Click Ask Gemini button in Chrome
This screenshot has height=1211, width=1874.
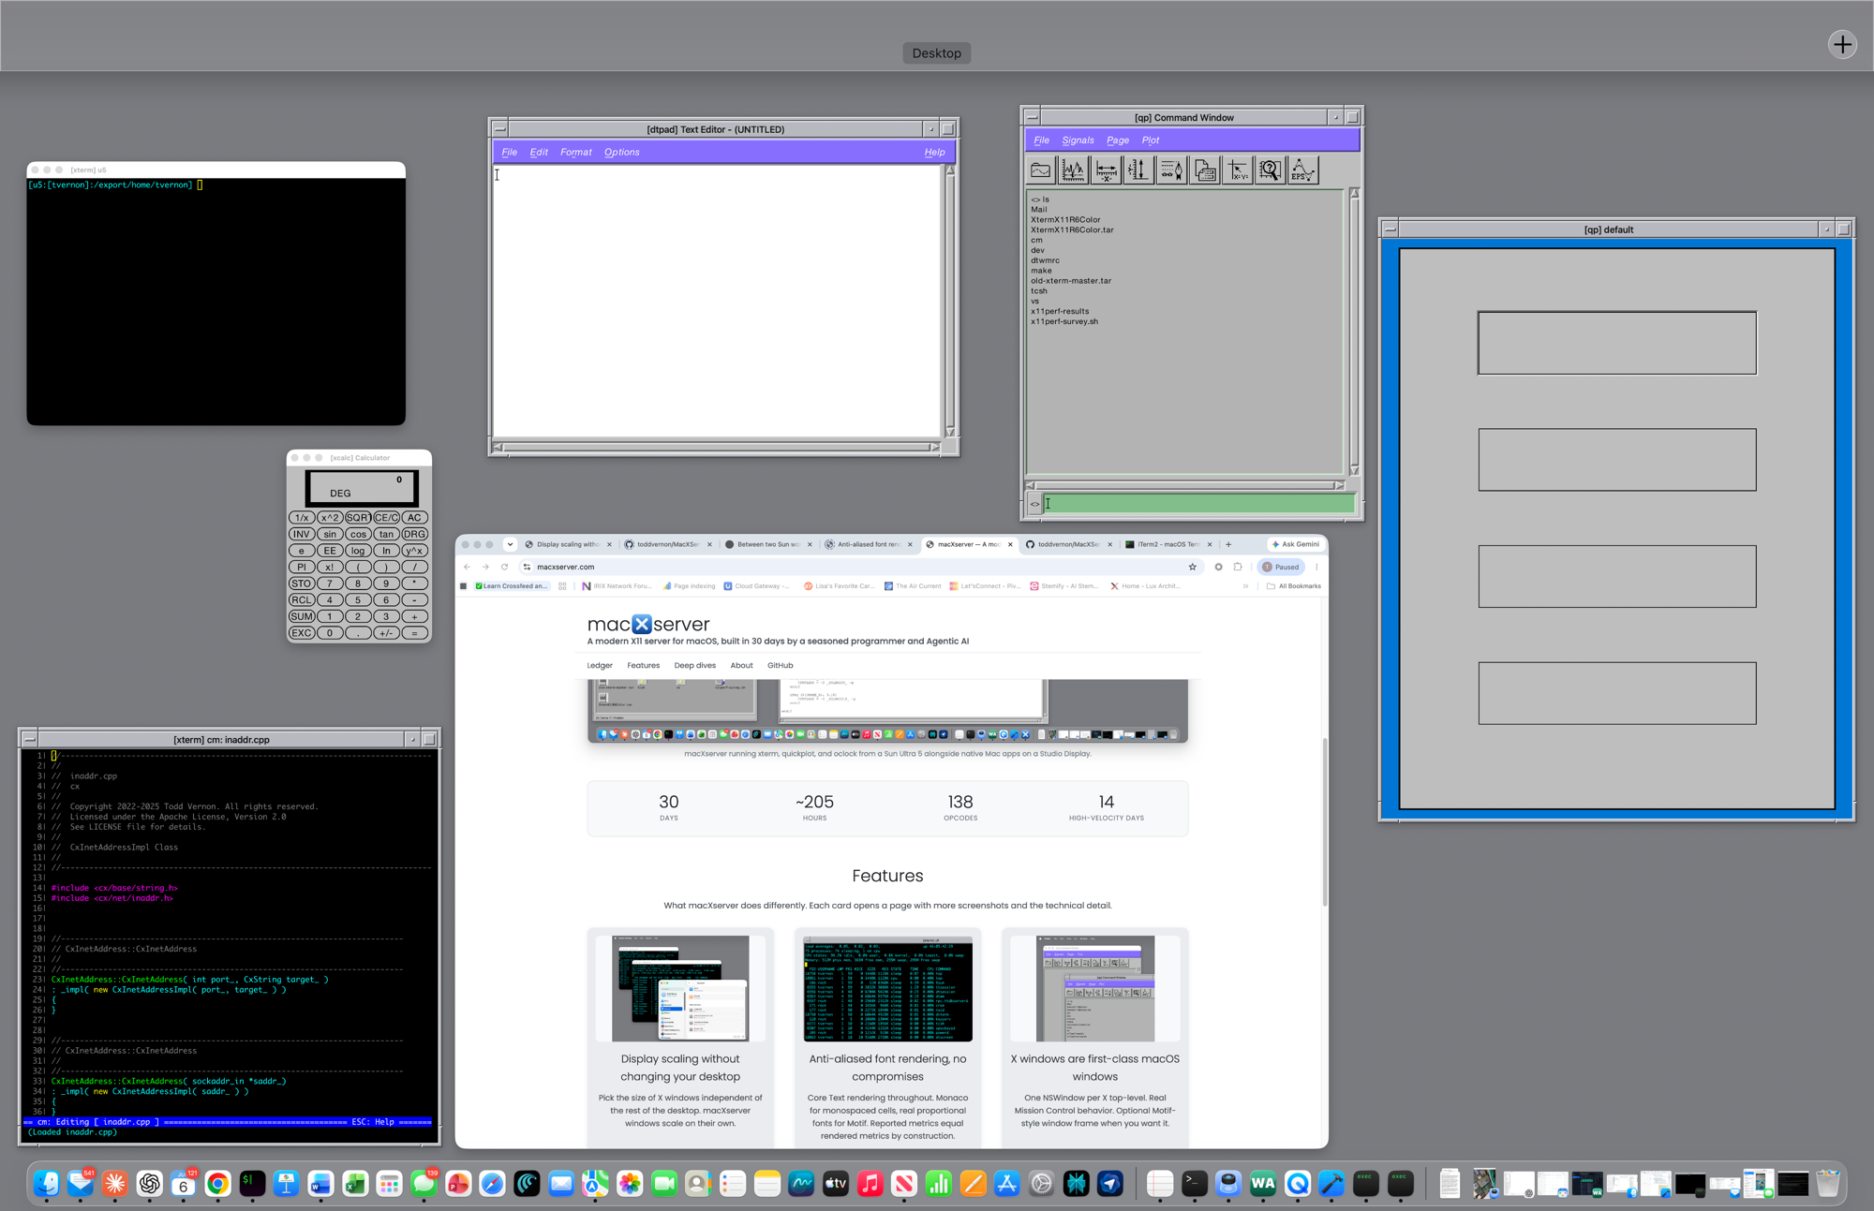click(x=1296, y=544)
